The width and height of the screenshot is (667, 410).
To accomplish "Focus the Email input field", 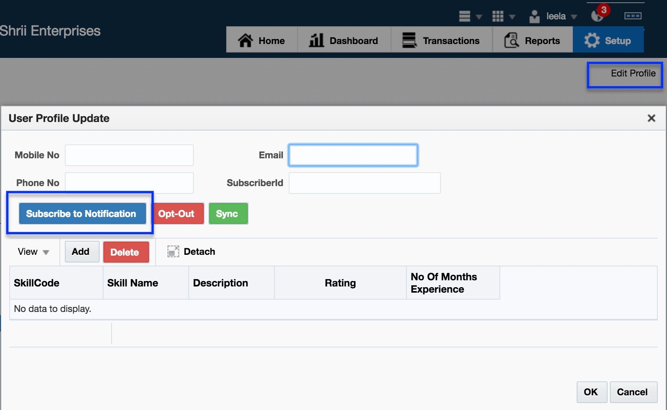I will point(353,155).
